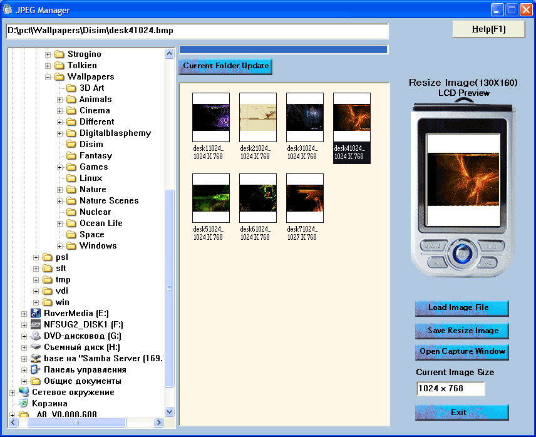Click the RoverMedia (E:) drive icon
This screenshot has height=437, width=536.
[x=36, y=314]
